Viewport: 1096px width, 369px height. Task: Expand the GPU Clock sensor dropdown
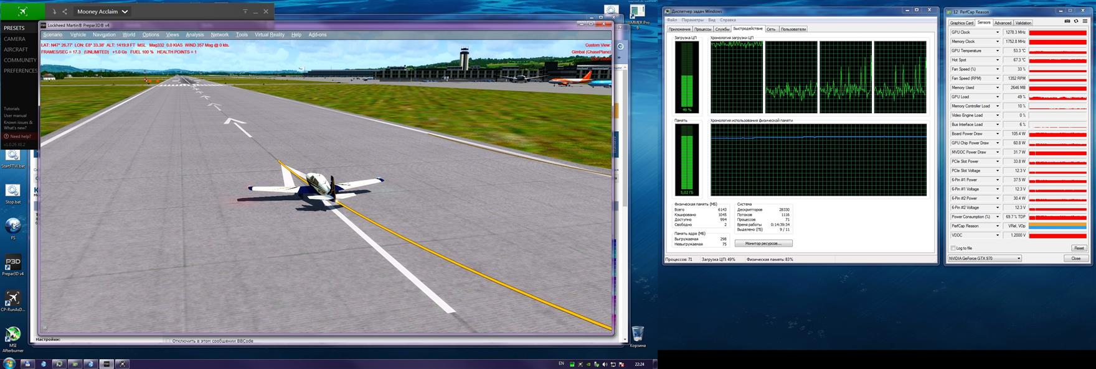point(997,32)
